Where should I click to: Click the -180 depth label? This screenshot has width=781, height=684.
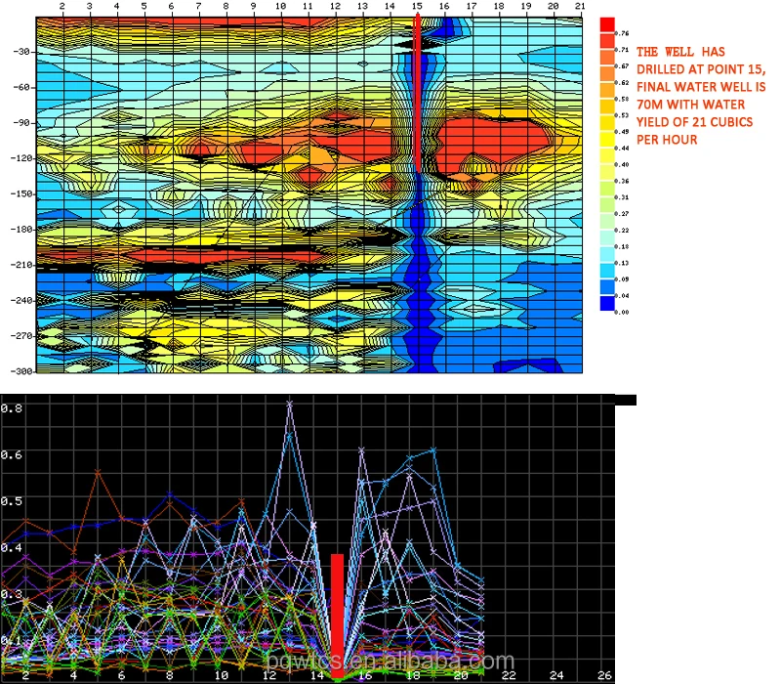tap(22, 230)
